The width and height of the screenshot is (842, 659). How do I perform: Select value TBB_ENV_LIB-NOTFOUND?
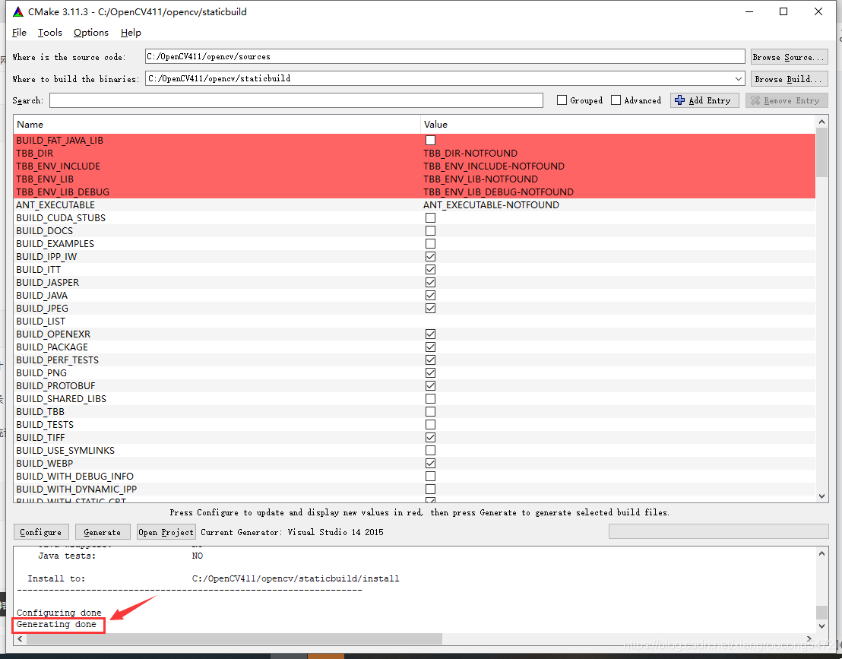(480, 179)
